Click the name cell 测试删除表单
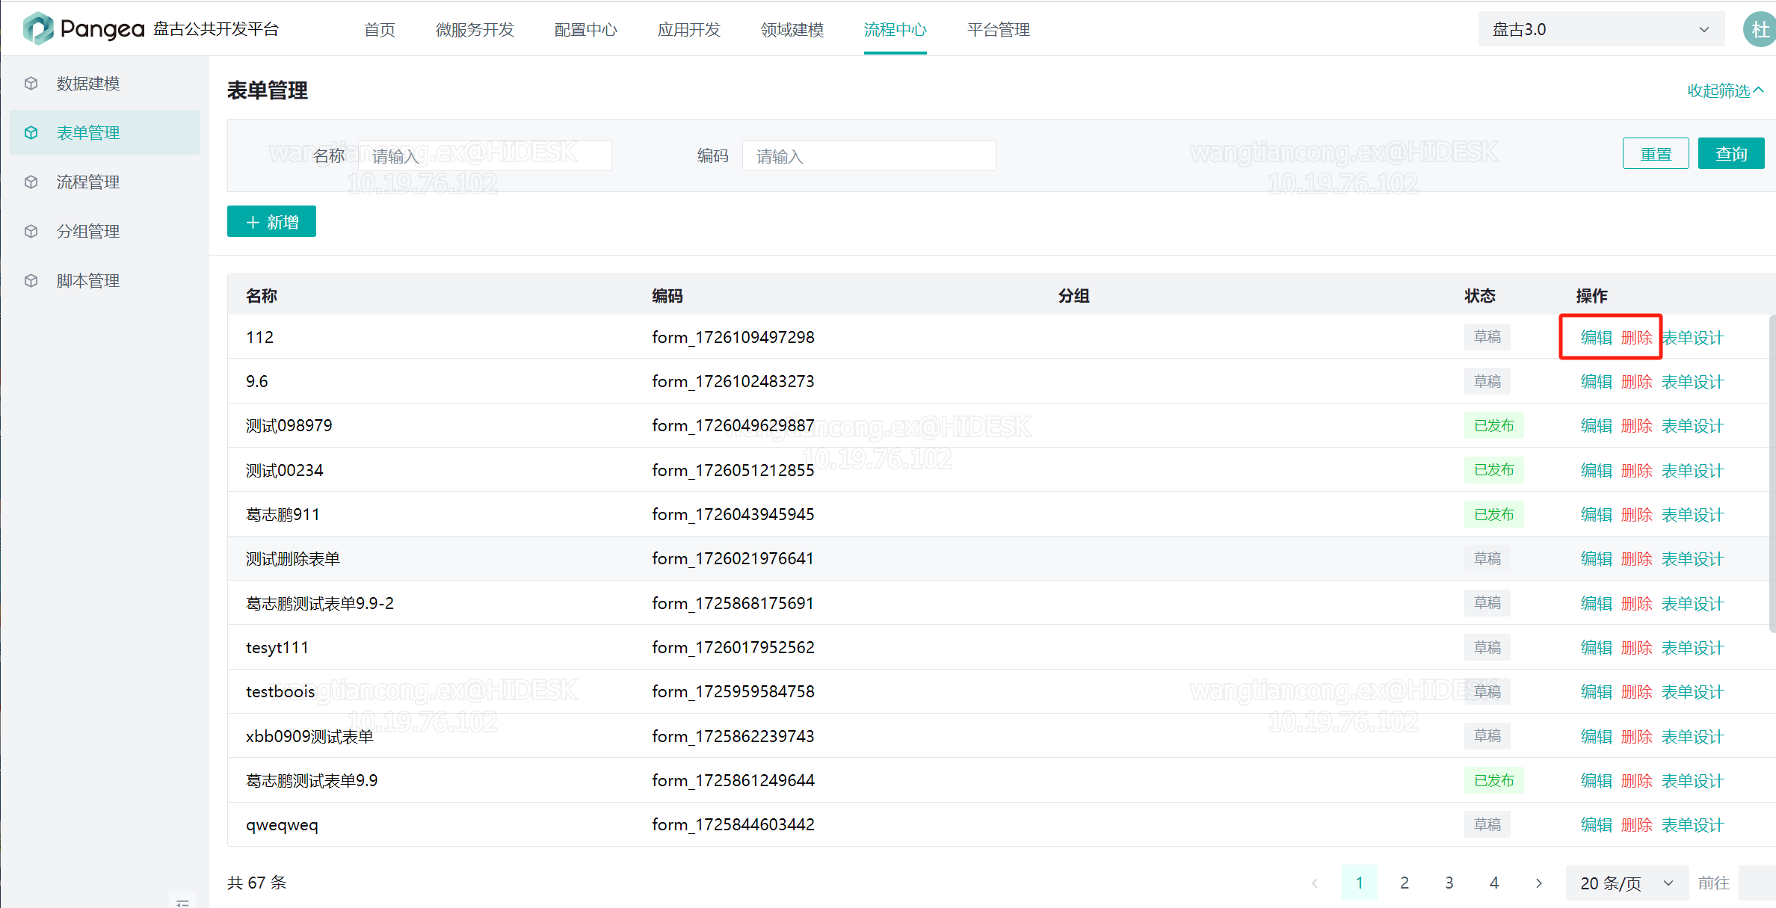This screenshot has height=908, width=1776. point(293,558)
